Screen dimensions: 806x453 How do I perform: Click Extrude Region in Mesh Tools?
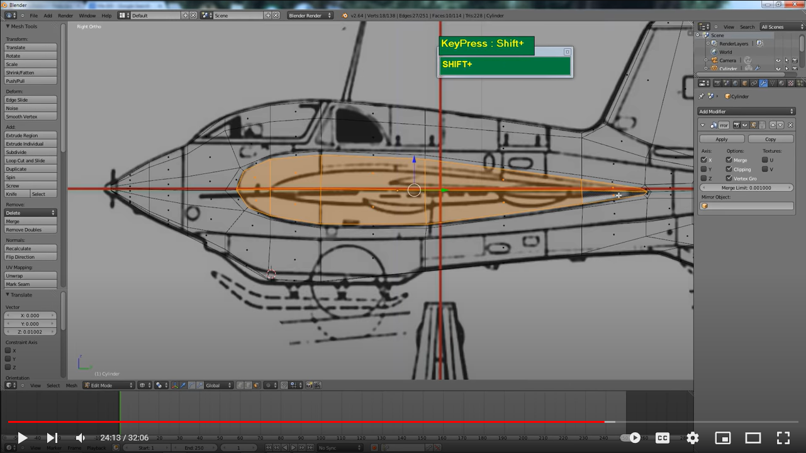click(x=31, y=135)
